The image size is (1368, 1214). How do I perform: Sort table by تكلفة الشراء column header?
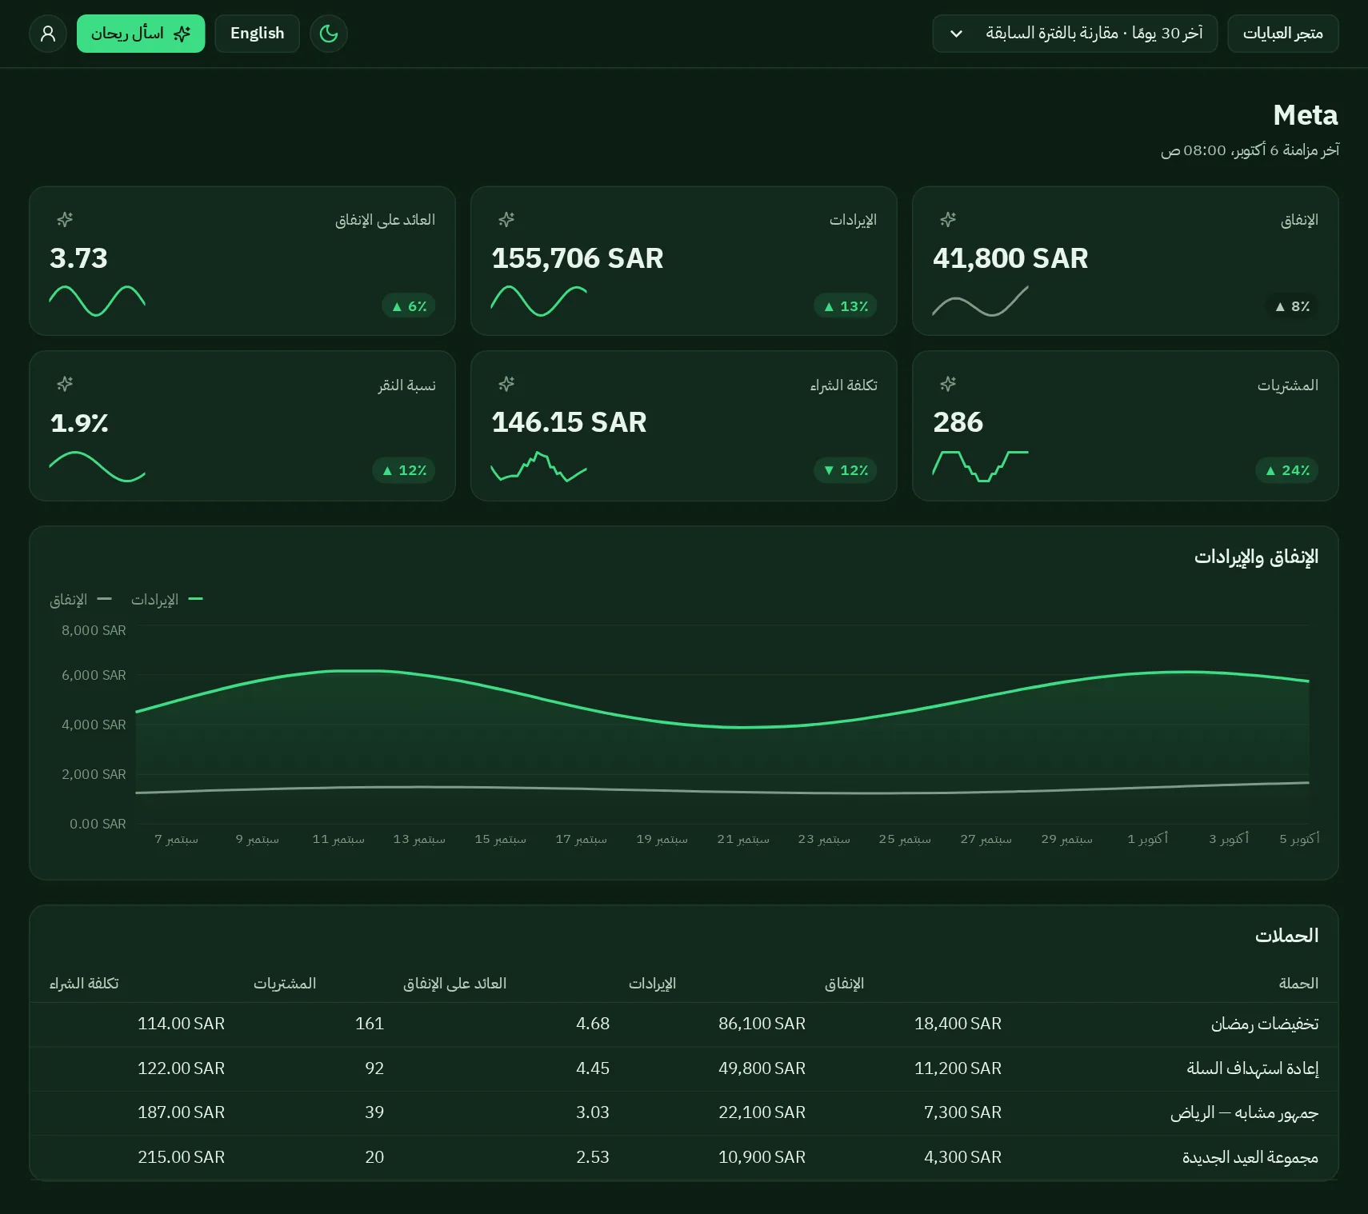point(84,983)
